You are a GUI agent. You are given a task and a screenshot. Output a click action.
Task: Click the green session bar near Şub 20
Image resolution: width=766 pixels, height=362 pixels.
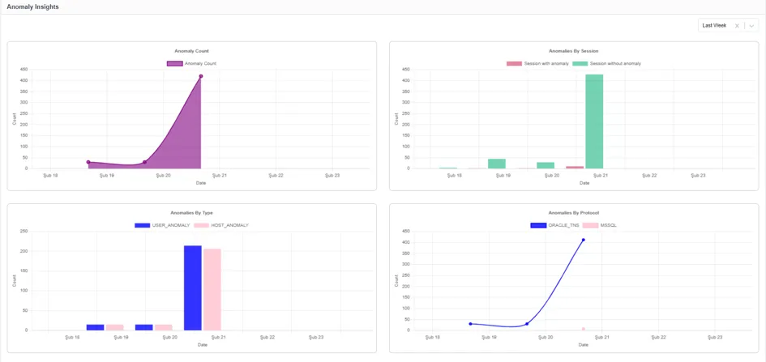546,165
